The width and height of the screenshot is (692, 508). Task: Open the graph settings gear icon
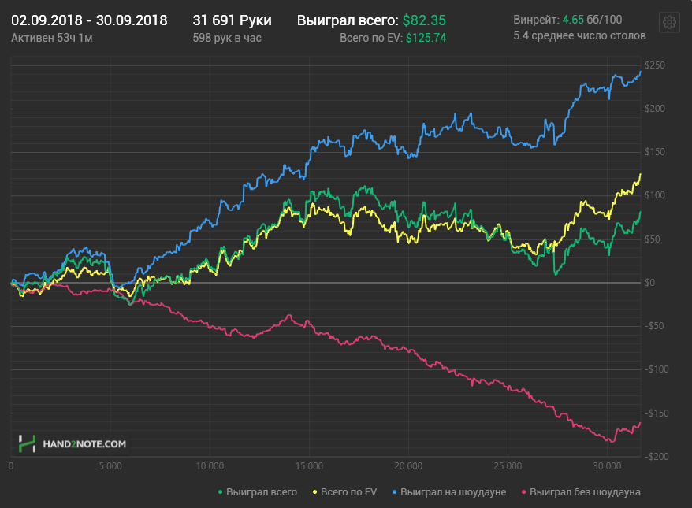[x=669, y=22]
